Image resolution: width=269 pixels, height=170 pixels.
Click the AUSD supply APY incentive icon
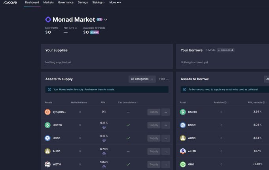point(104,153)
